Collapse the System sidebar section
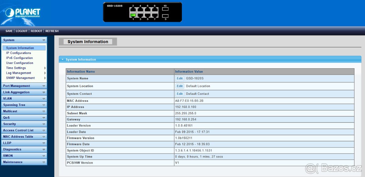 (44, 40)
